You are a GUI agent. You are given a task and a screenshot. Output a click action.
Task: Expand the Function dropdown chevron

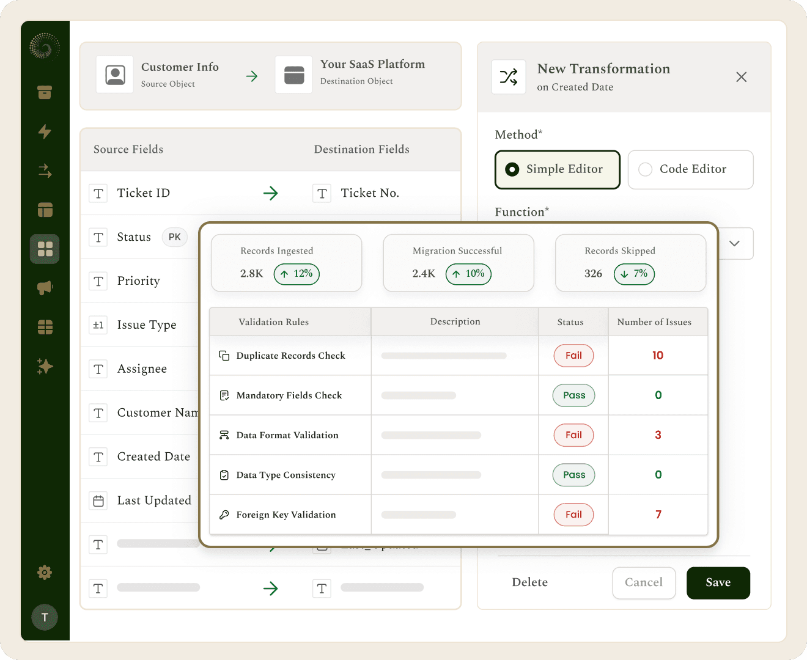pyautogui.click(x=735, y=243)
